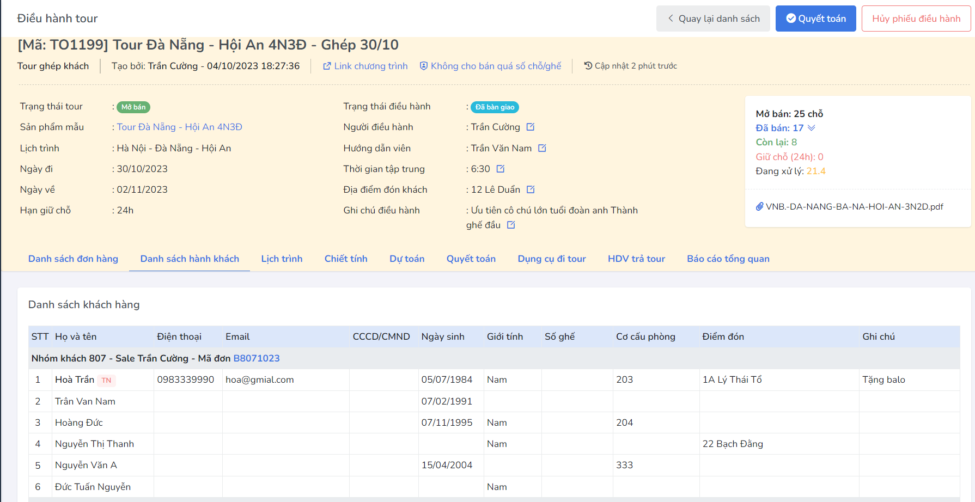Click 'Cập nhật 2 phút trước' text
The height and width of the screenshot is (502, 975).
click(x=636, y=66)
